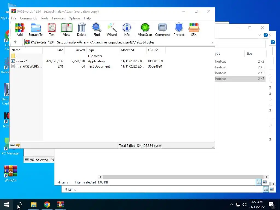
Task: Sort by the Modified column header
Action: pos(133,50)
